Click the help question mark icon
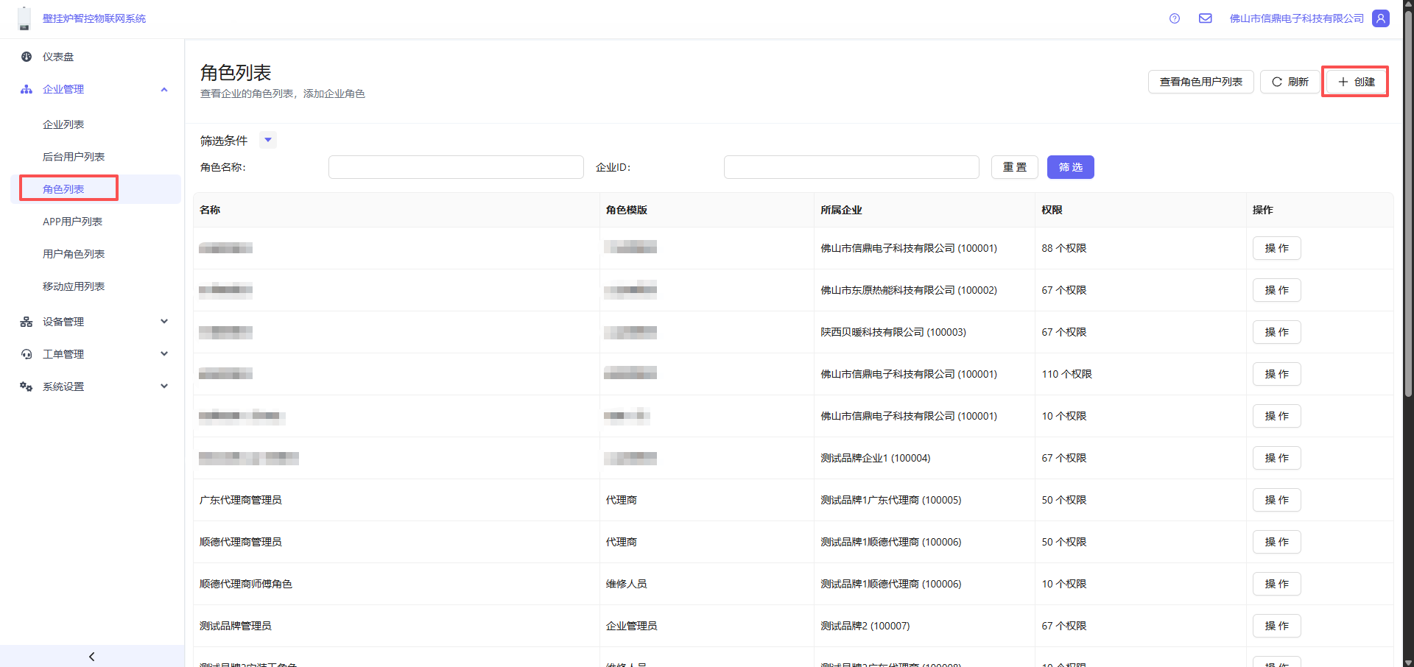The width and height of the screenshot is (1414, 667). (1175, 18)
